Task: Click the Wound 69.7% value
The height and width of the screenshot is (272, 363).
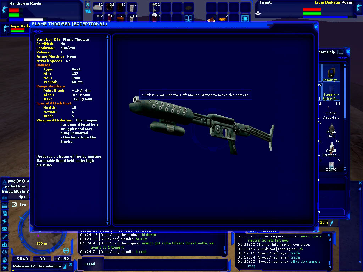Action: click(77, 82)
